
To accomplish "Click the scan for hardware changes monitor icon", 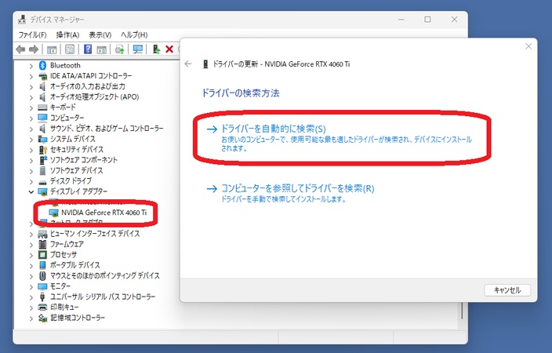I will [138, 49].
